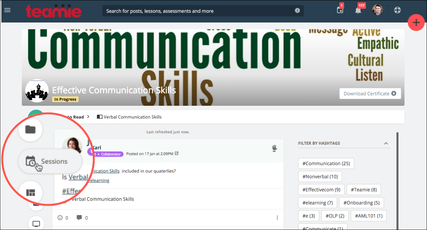Open the dashboard grid sidebar icon
The image size is (427, 230).
tap(31, 193)
